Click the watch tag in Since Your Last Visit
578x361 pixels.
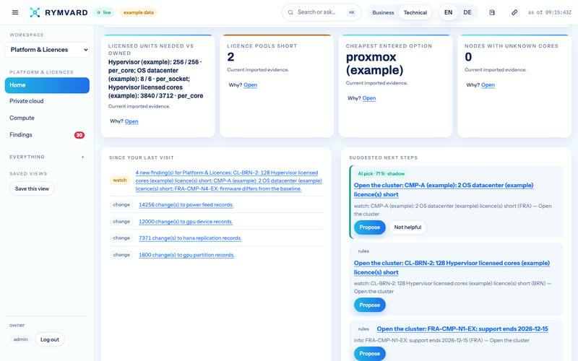120,180
